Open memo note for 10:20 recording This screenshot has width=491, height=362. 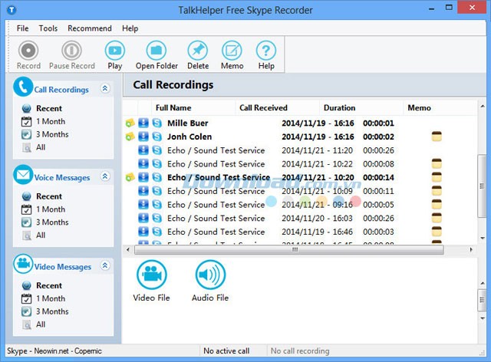tap(437, 177)
